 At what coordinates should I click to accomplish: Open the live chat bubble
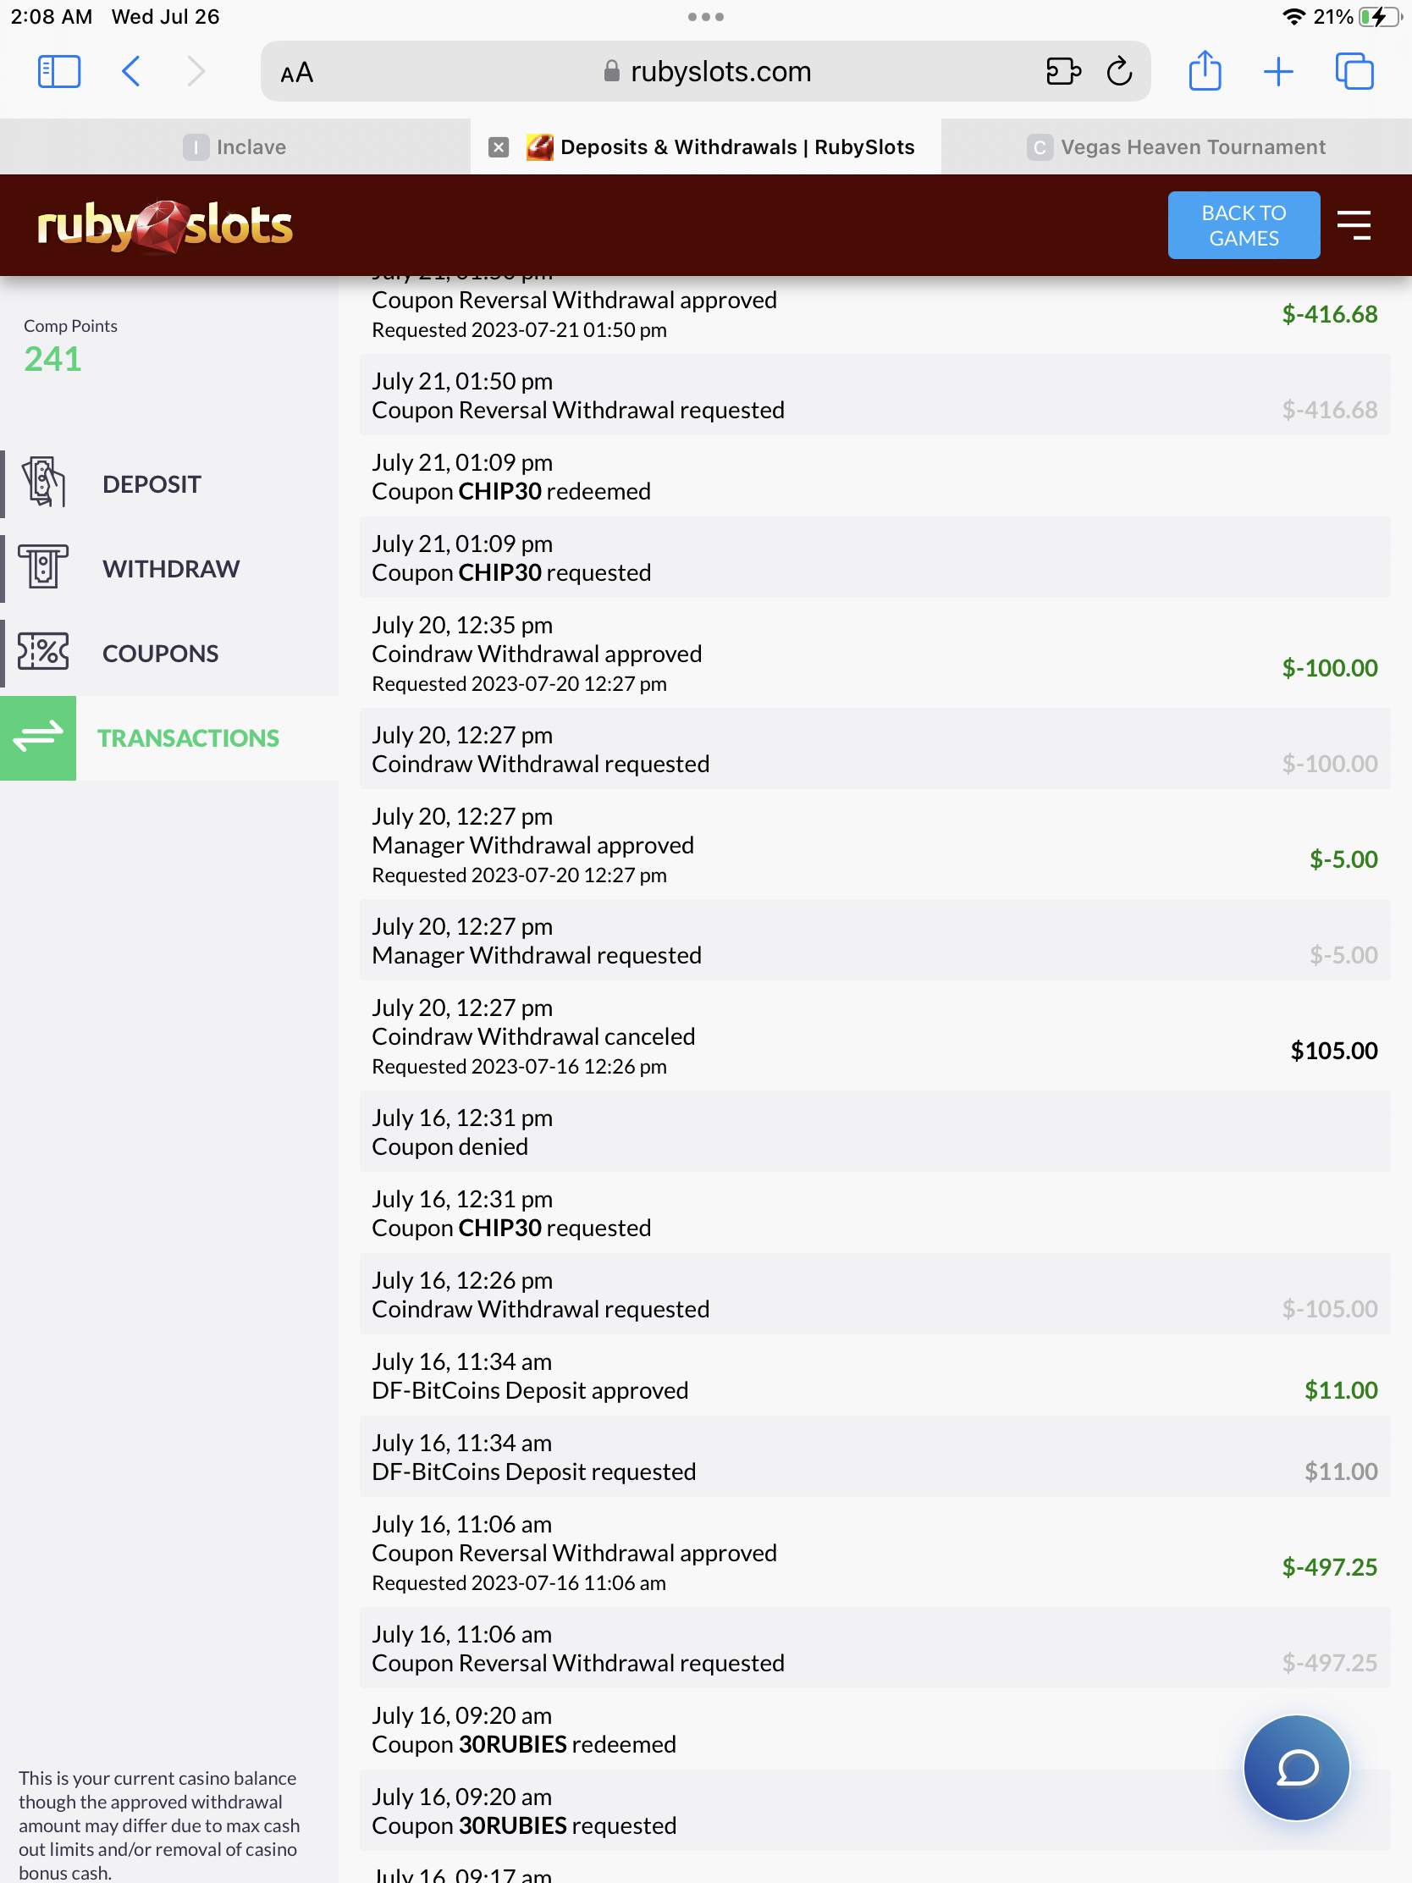coord(1295,1768)
